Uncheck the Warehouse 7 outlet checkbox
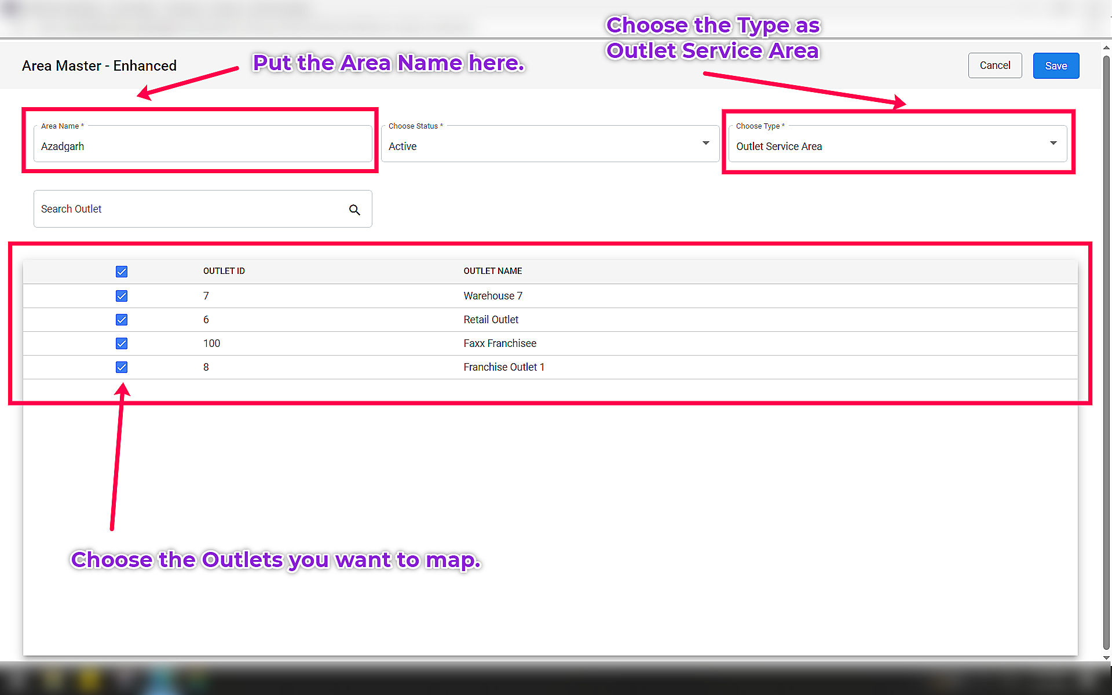Viewport: 1112px width, 695px height. pos(122,296)
